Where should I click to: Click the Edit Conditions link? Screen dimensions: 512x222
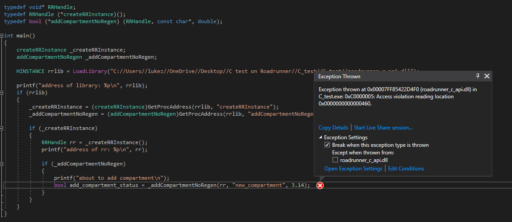(x=406, y=169)
